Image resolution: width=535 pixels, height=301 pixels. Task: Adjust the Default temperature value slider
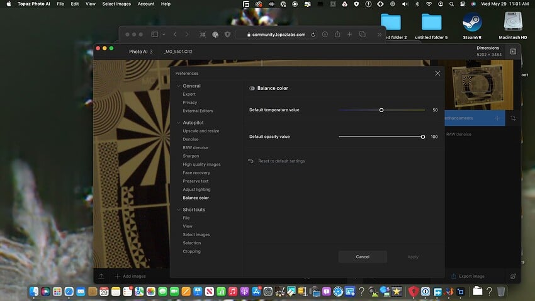pos(381,110)
